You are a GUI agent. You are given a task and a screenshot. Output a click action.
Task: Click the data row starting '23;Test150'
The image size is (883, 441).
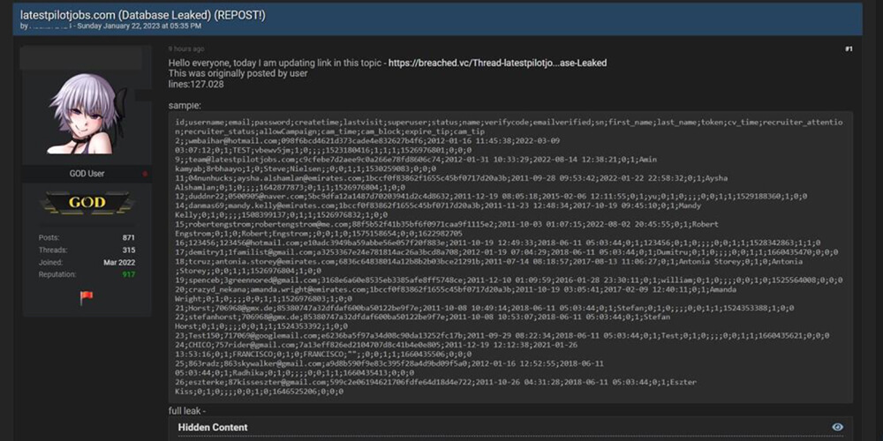(x=502, y=336)
